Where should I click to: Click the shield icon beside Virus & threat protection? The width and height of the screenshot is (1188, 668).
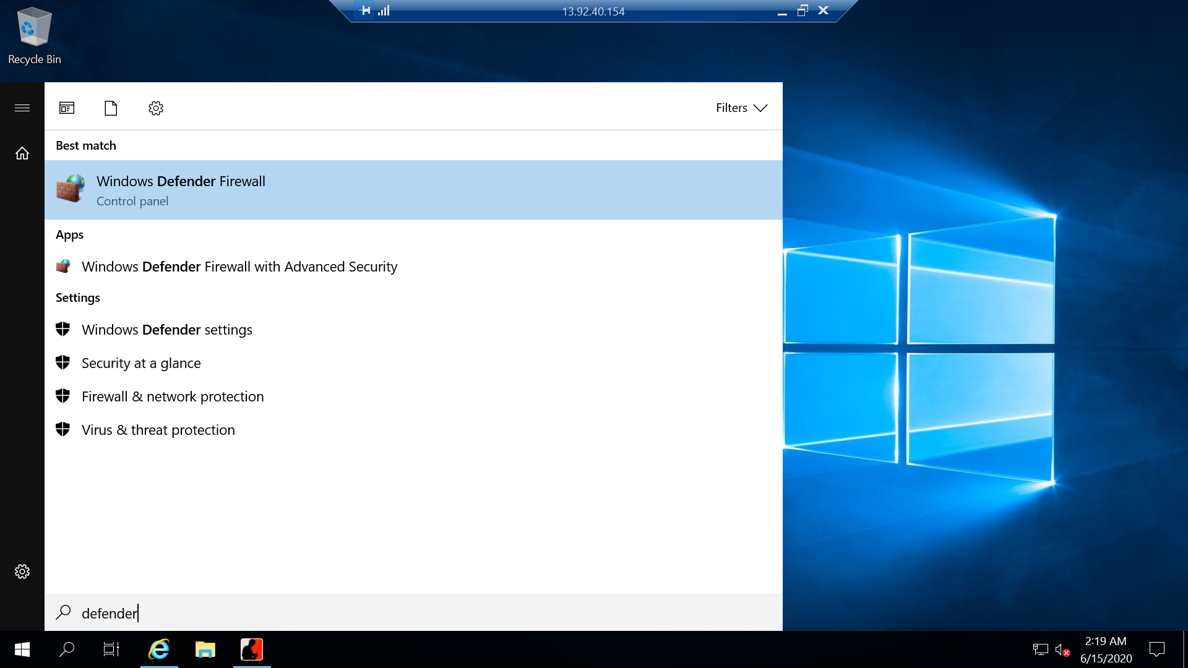pos(62,429)
